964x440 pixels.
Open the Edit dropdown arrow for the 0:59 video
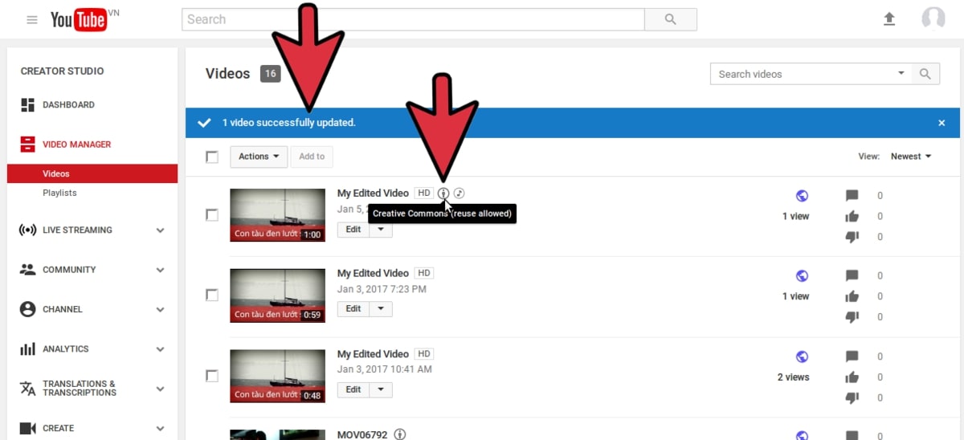point(382,309)
